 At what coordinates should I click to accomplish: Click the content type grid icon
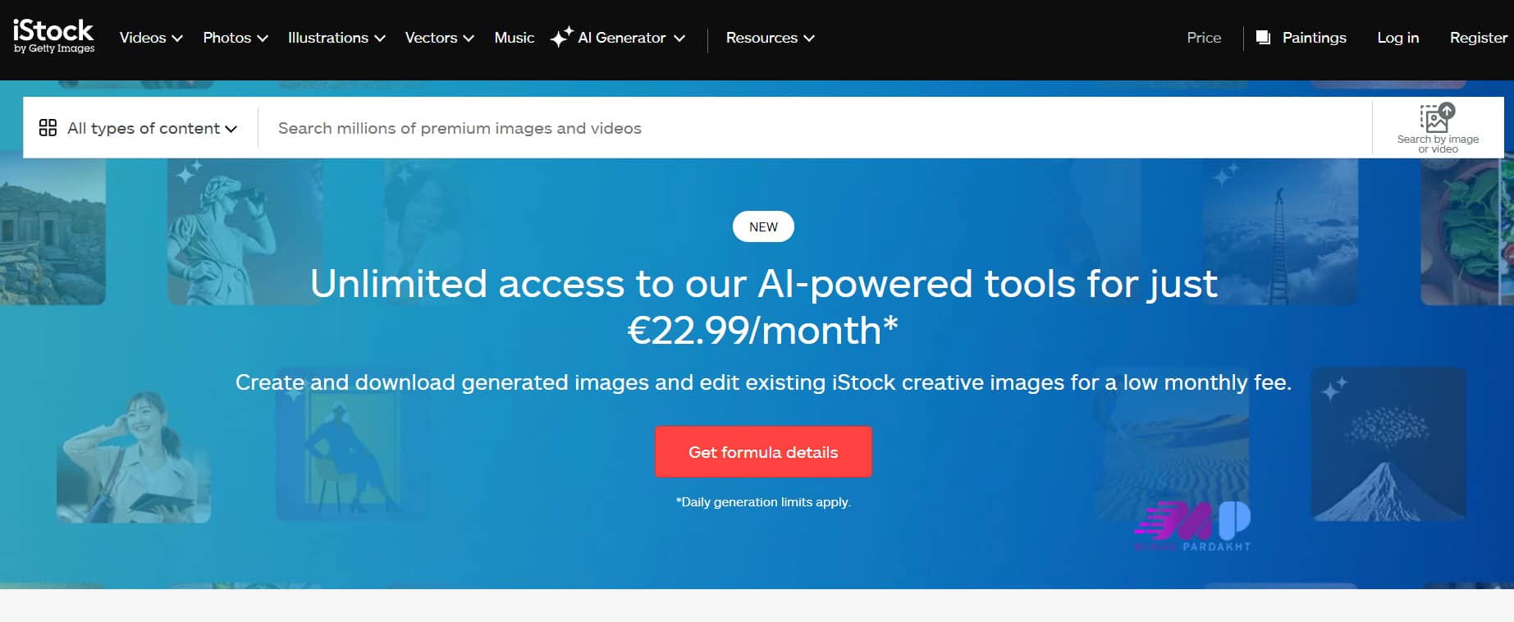tap(48, 128)
